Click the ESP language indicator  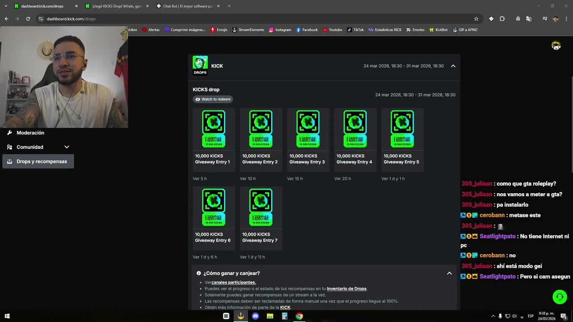point(530,316)
